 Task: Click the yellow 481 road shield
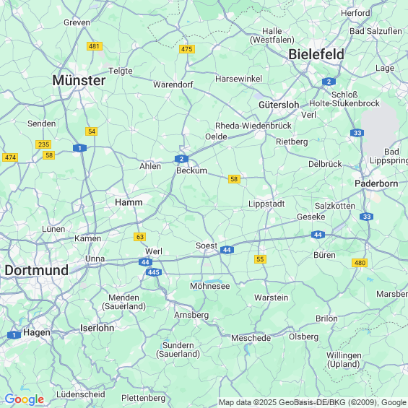tap(94, 46)
